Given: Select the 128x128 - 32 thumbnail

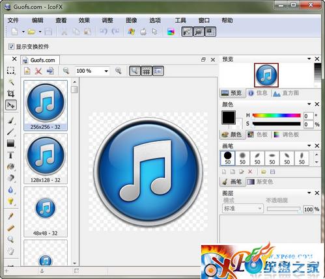Looking at the screenshot, I should click(46, 159).
